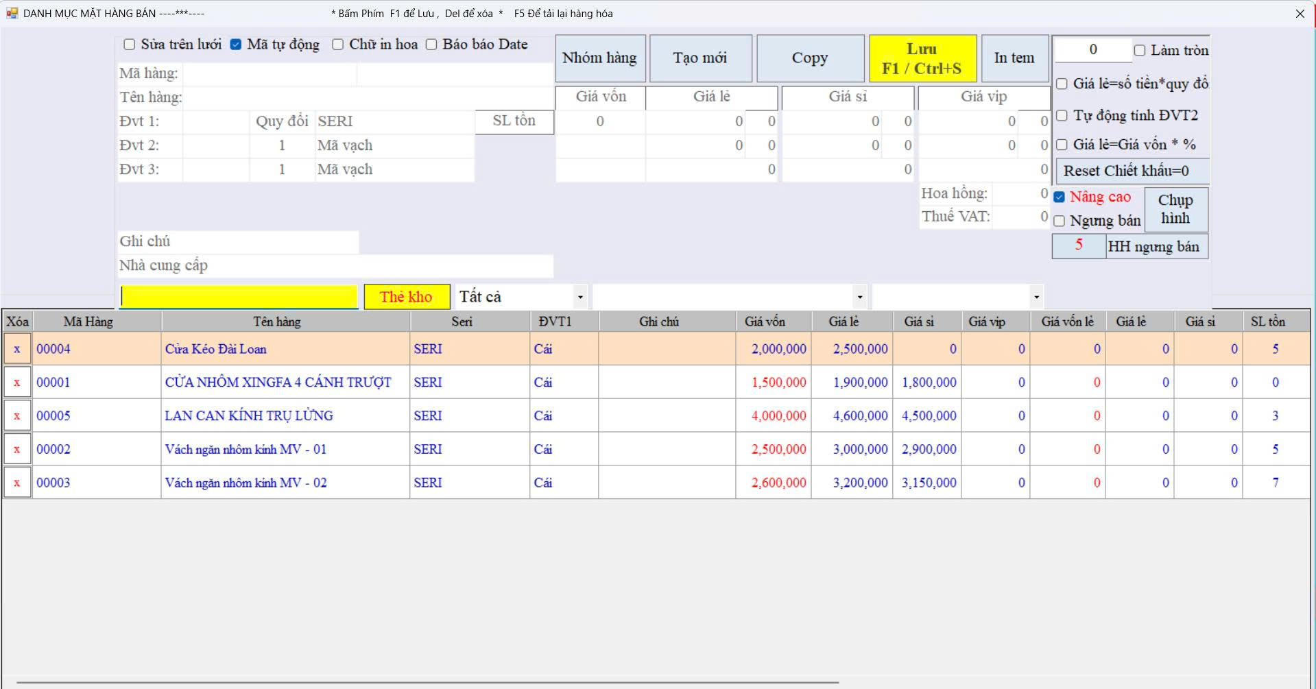Image resolution: width=1316 pixels, height=689 pixels.
Task: Click the app icon in title bar
Action: (x=12, y=13)
